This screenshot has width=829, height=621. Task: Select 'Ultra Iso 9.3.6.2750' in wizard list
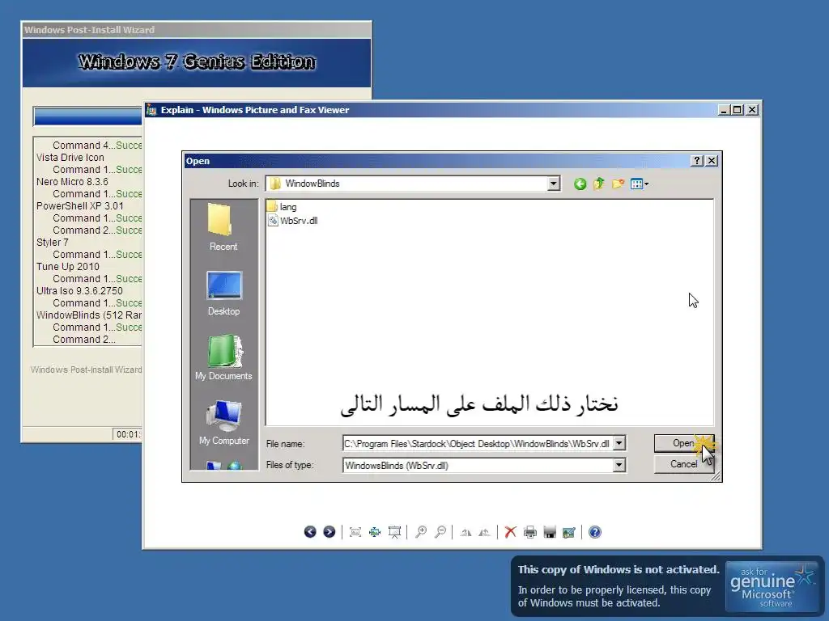tap(79, 291)
